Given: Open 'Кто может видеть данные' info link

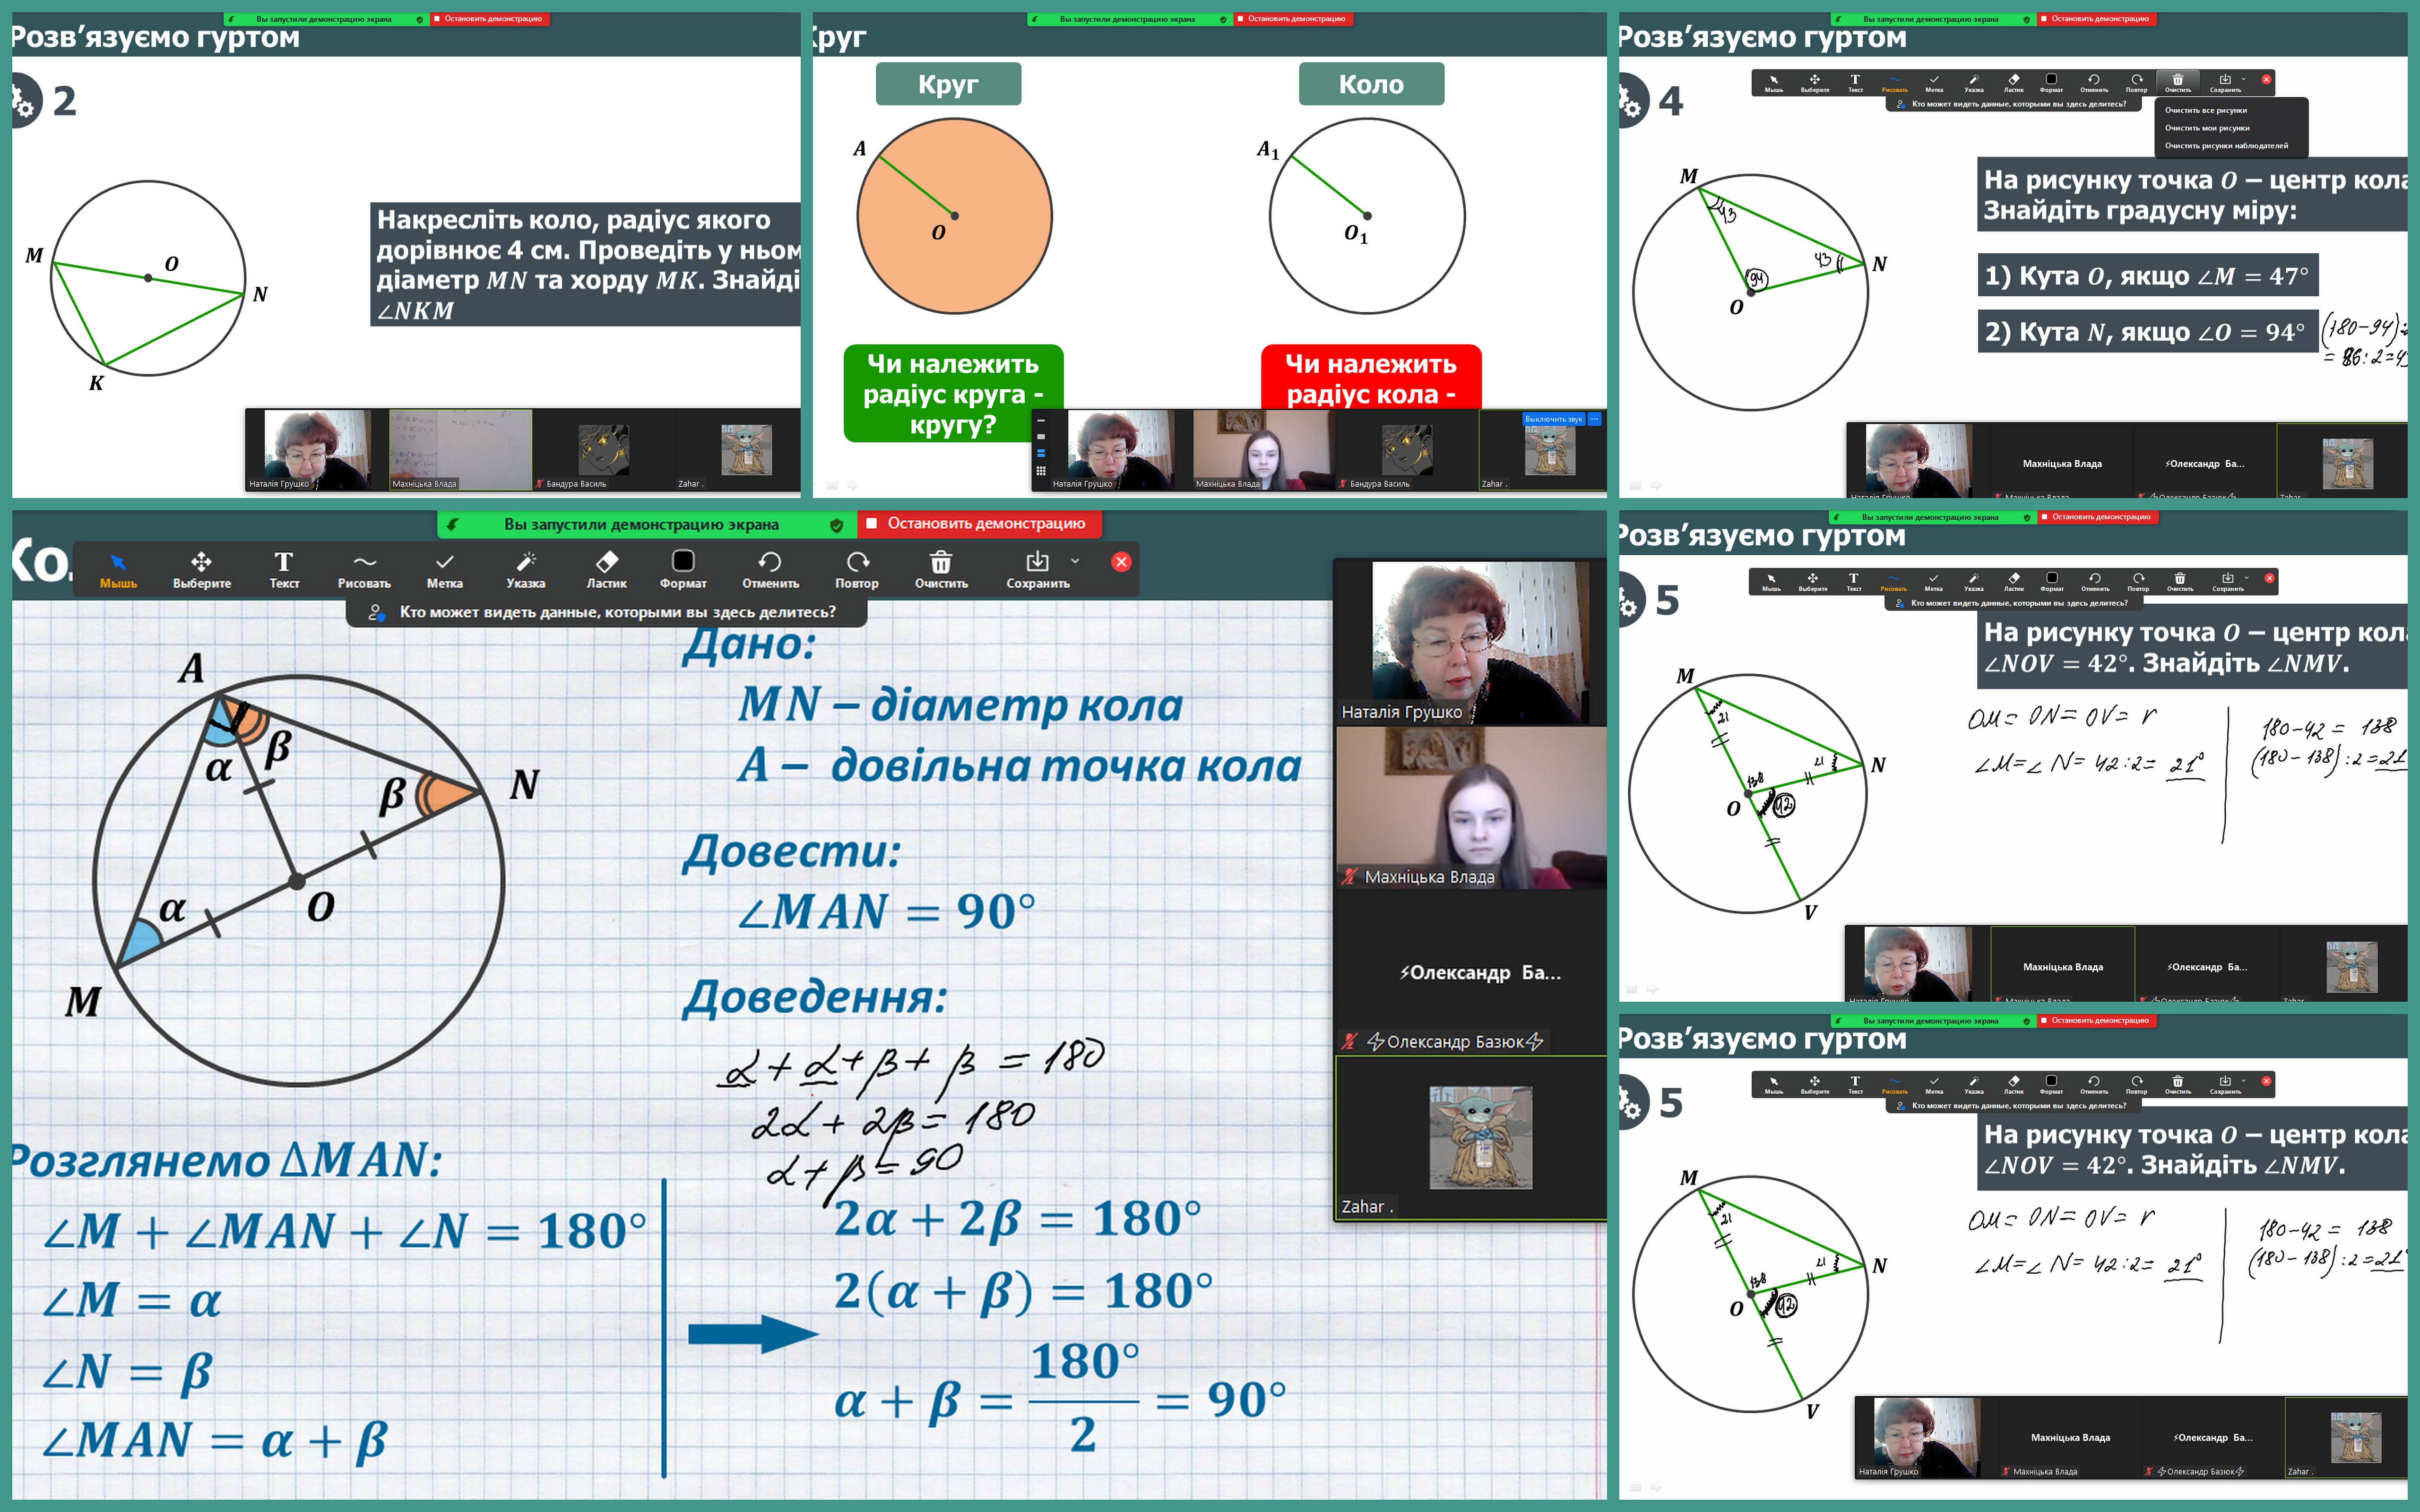Looking at the screenshot, I should point(616,612).
